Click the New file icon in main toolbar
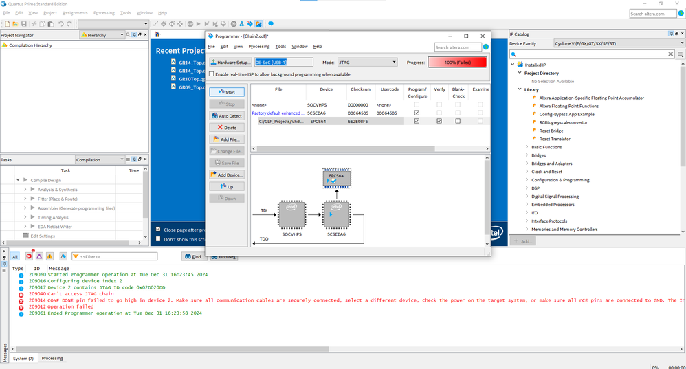This screenshot has height=369, width=686. (x=7, y=24)
